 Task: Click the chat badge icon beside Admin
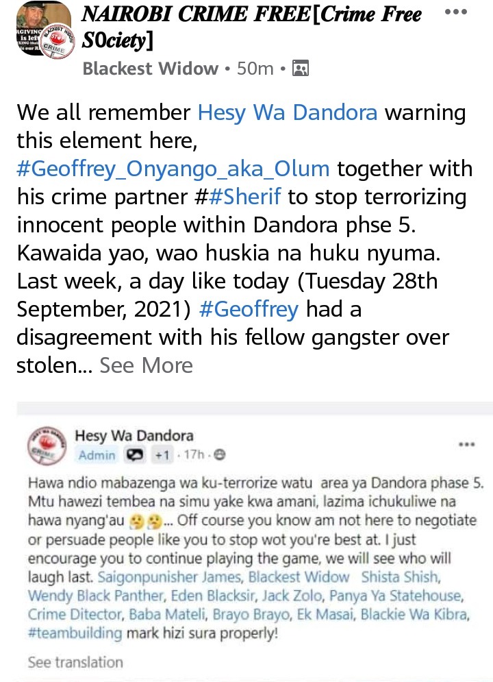click(x=134, y=455)
